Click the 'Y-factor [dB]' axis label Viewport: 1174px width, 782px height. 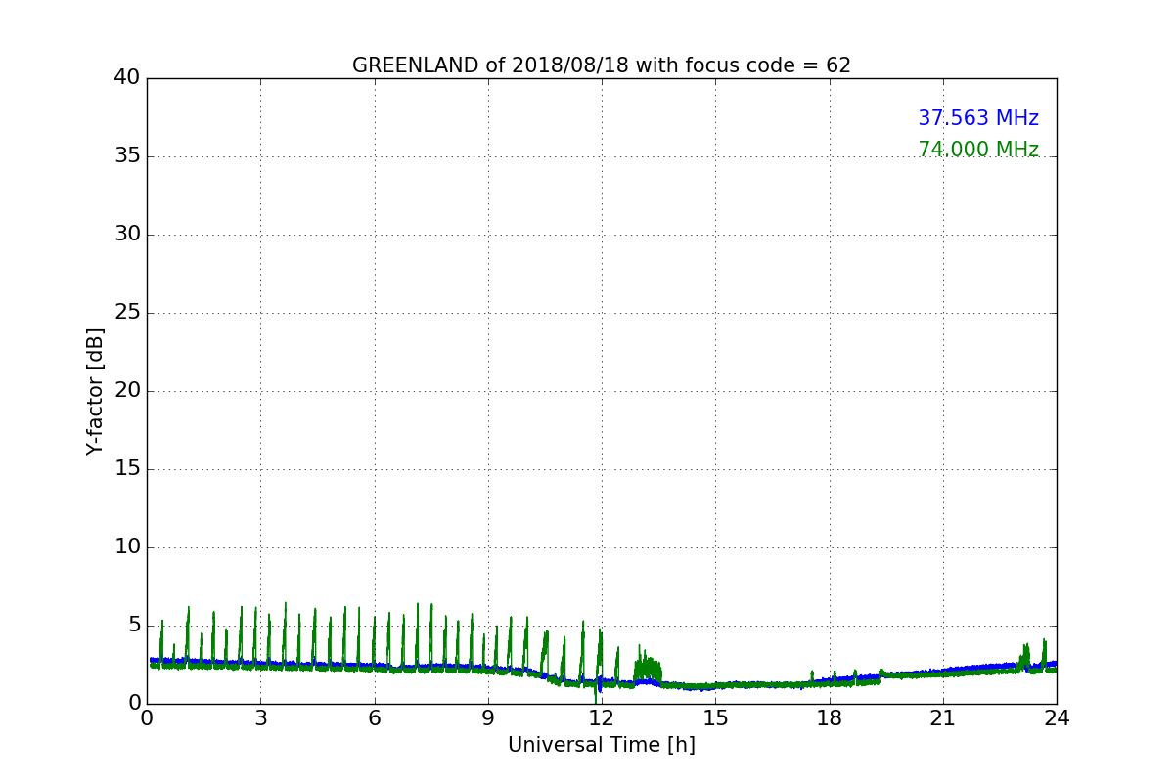(x=95, y=391)
